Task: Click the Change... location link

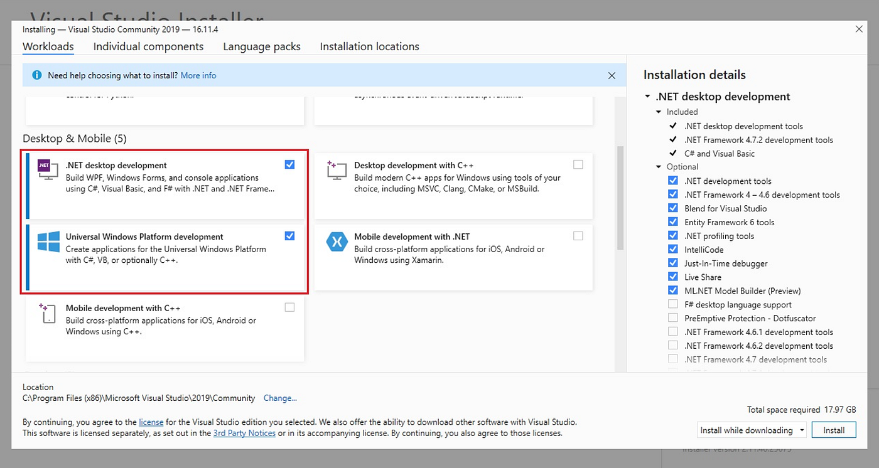Action: click(x=280, y=398)
